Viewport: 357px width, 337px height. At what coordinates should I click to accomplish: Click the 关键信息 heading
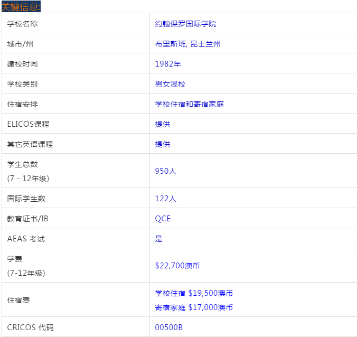21,6
